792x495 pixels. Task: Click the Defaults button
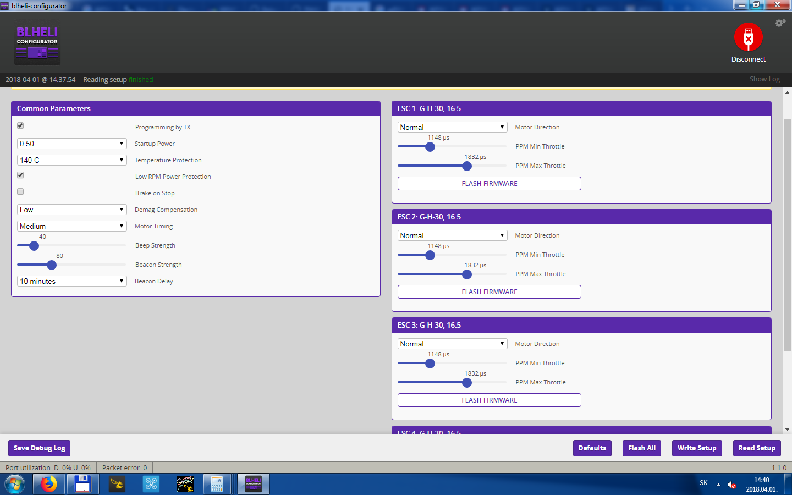click(x=592, y=448)
